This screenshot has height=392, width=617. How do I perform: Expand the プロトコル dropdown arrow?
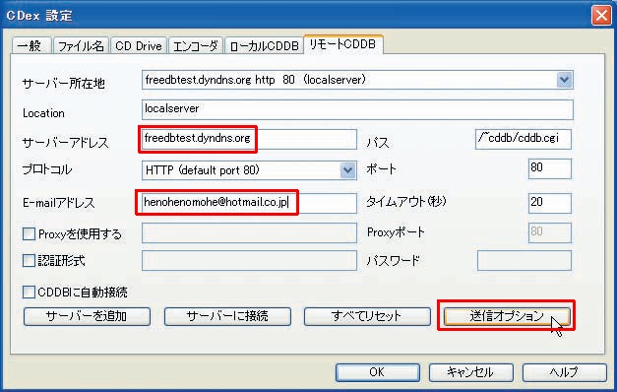(x=347, y=170)
